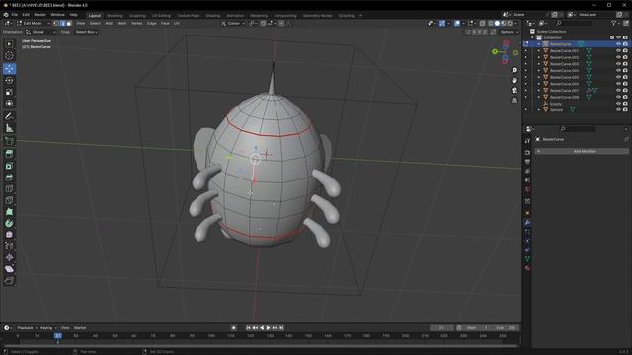This screenshot has height=355, width=632.
Task: Click the viewport pan hand icon
Action: tap(514, 80)
